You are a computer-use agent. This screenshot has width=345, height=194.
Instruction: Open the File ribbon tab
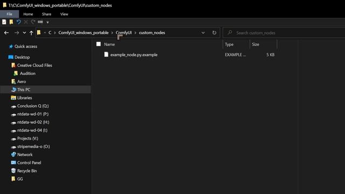click(10, 14)
